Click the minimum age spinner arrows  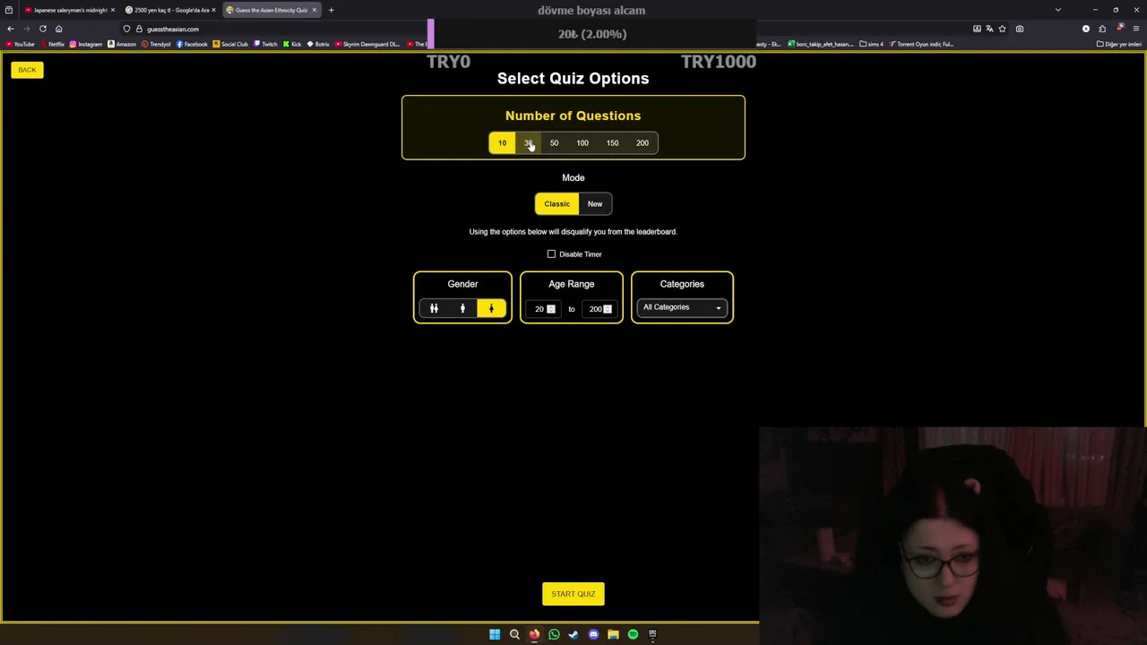click(551, 309)
